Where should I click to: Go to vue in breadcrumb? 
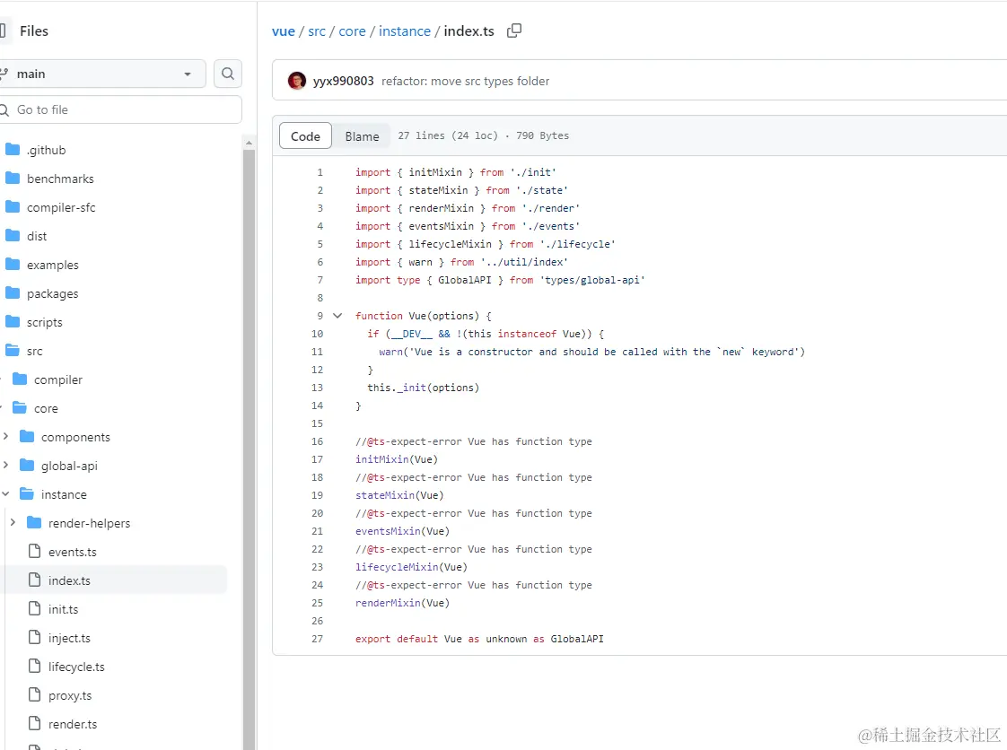284,31
